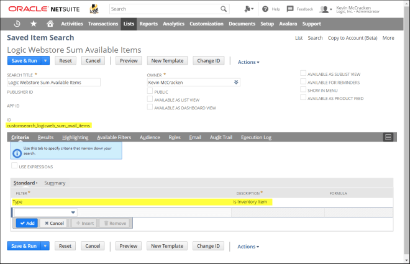Check Available as Product Feed

tap(303, 98)
